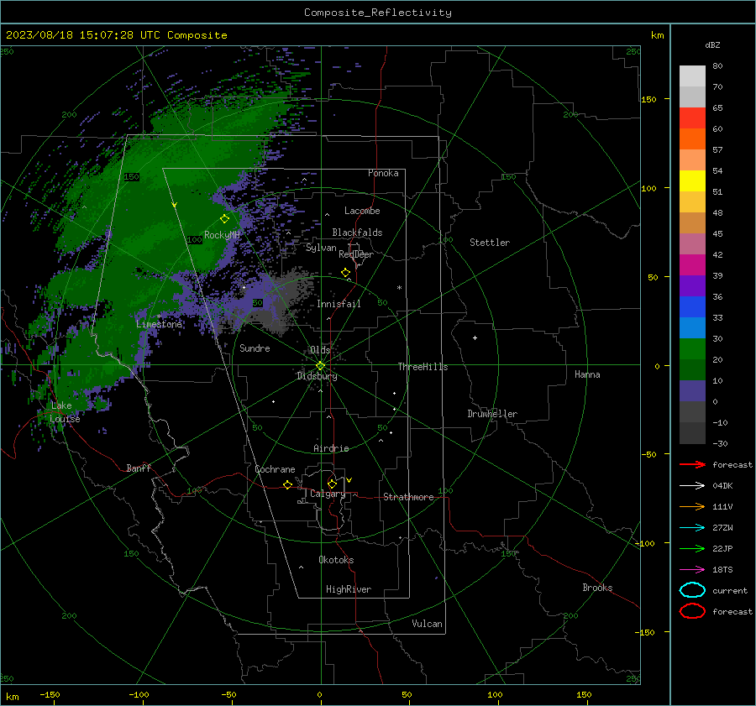The height and width of the screenshot is (706, 756).
Task: Click the Blackfalds city label
Action: [357, 233]
